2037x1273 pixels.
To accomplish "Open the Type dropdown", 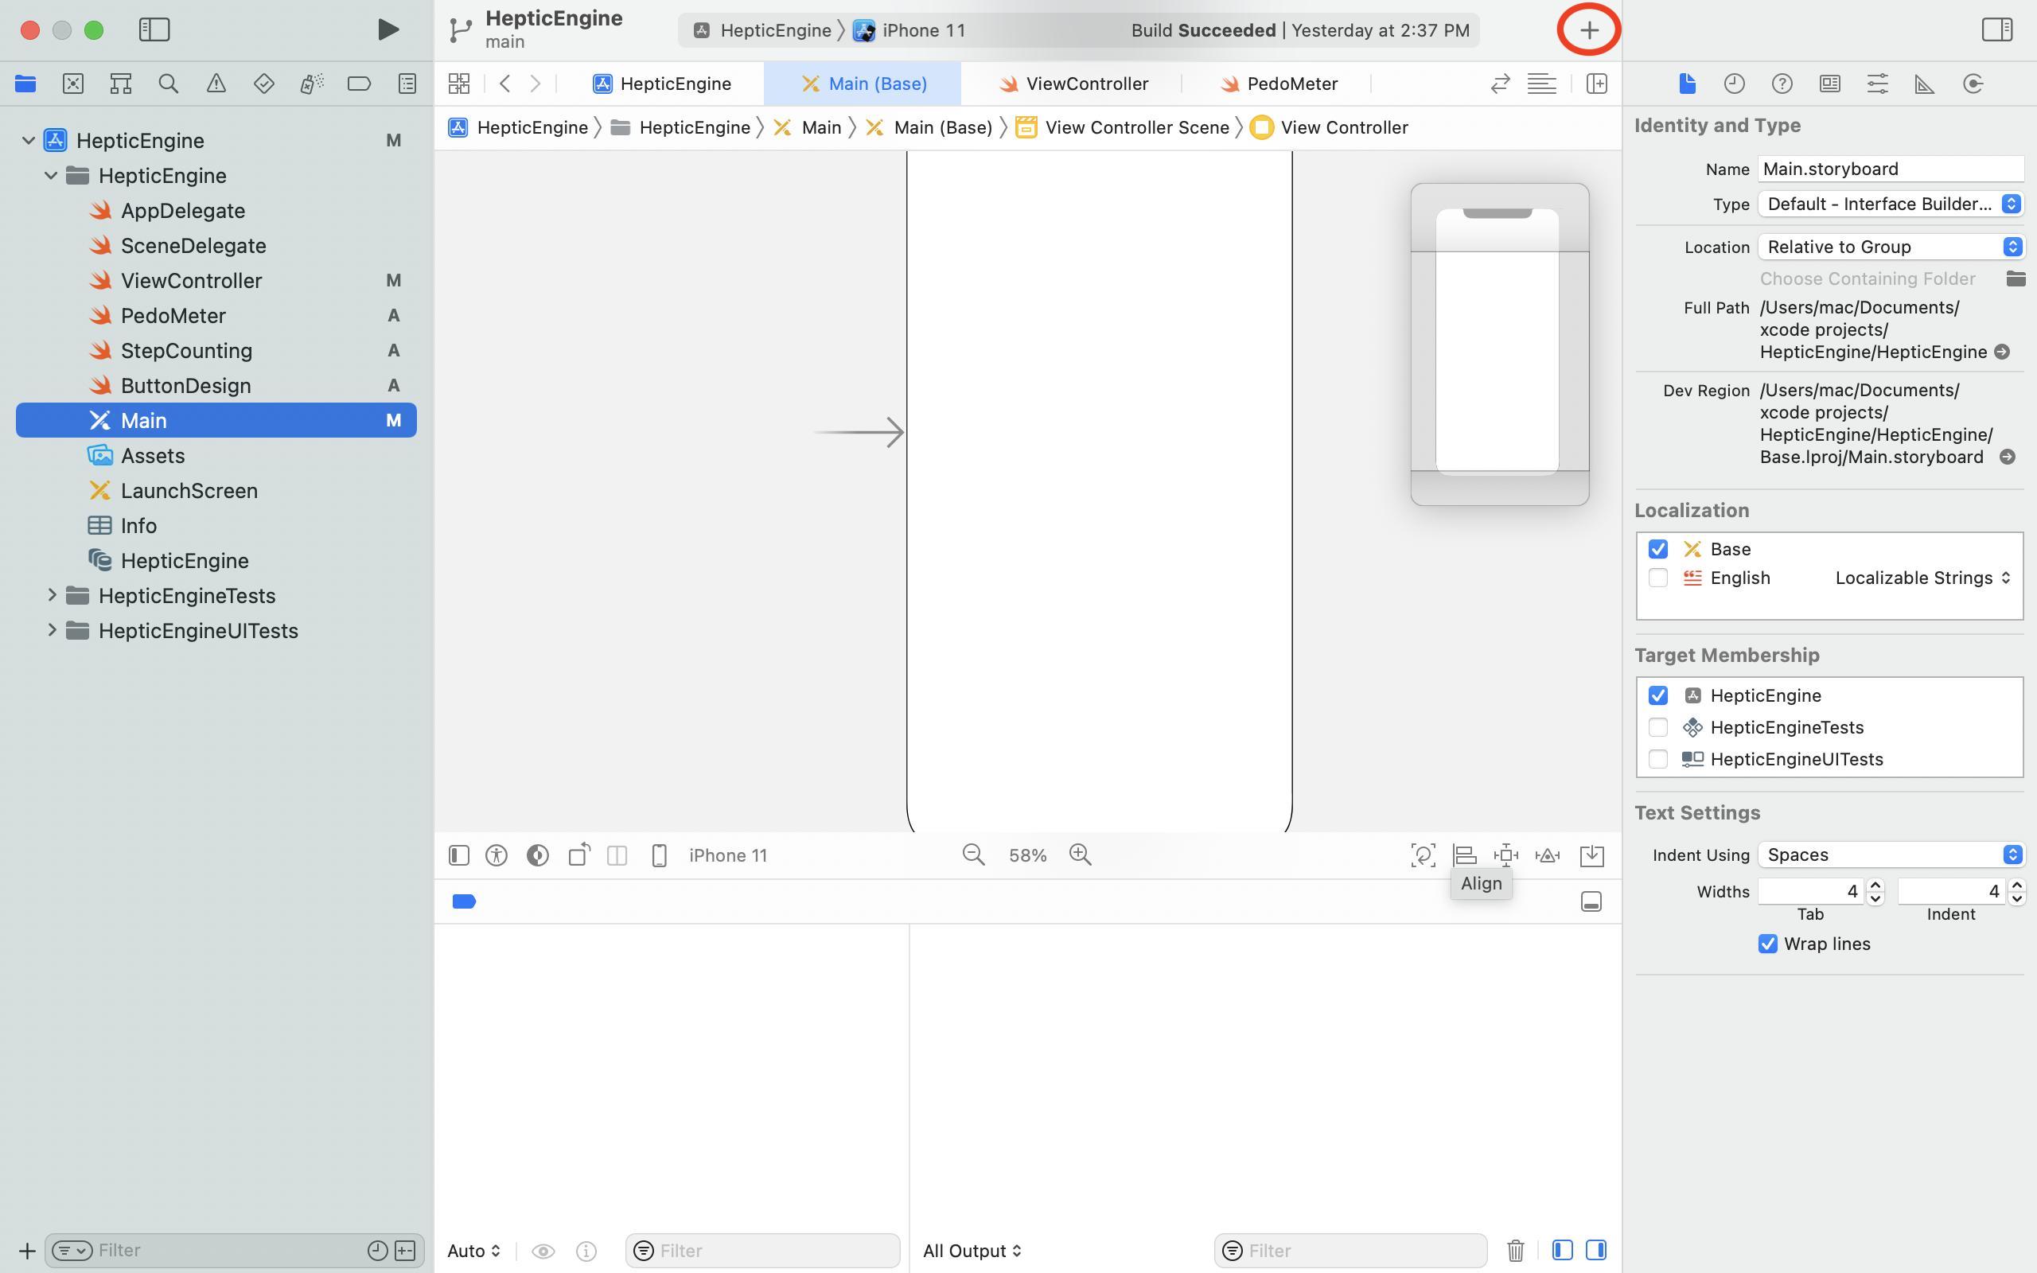I will point(1891,204).
